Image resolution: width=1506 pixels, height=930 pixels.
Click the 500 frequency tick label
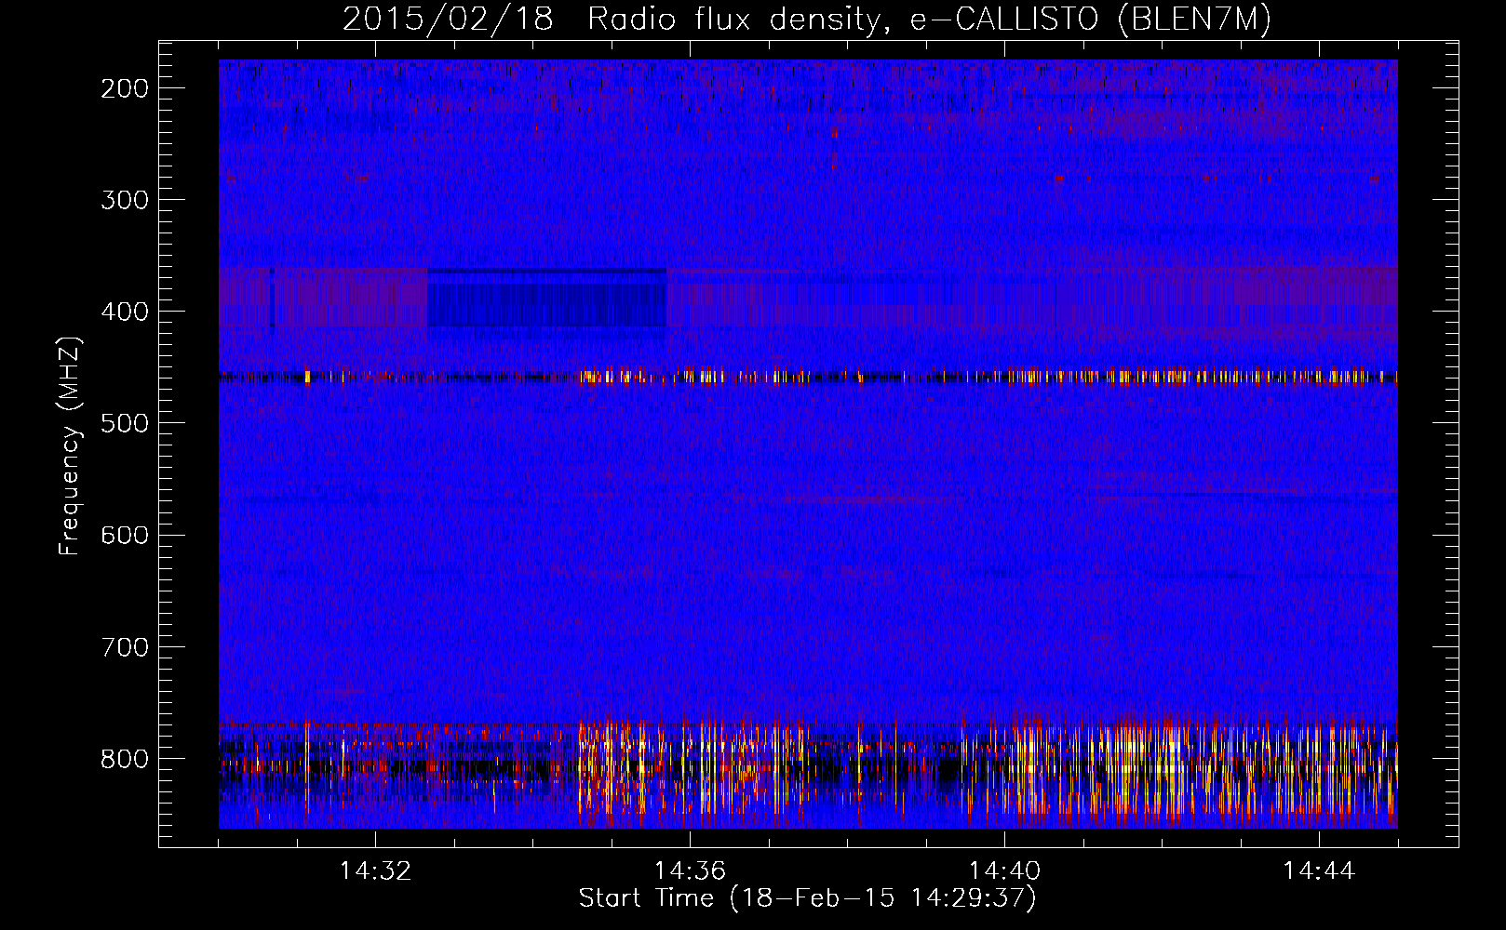click(x=124, y=423)
